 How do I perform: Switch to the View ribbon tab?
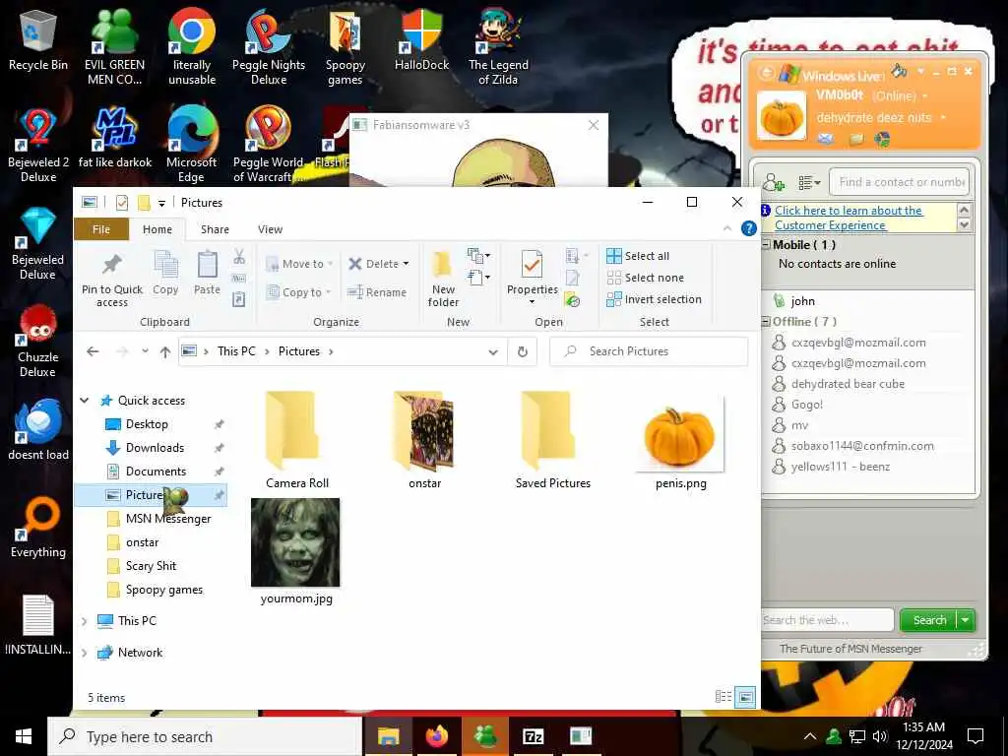[270, 229]
